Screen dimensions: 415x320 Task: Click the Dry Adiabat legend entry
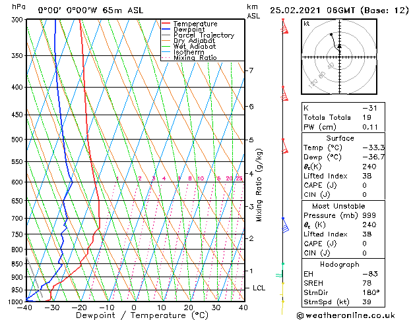pyautogui.click(x=189, y=41)
